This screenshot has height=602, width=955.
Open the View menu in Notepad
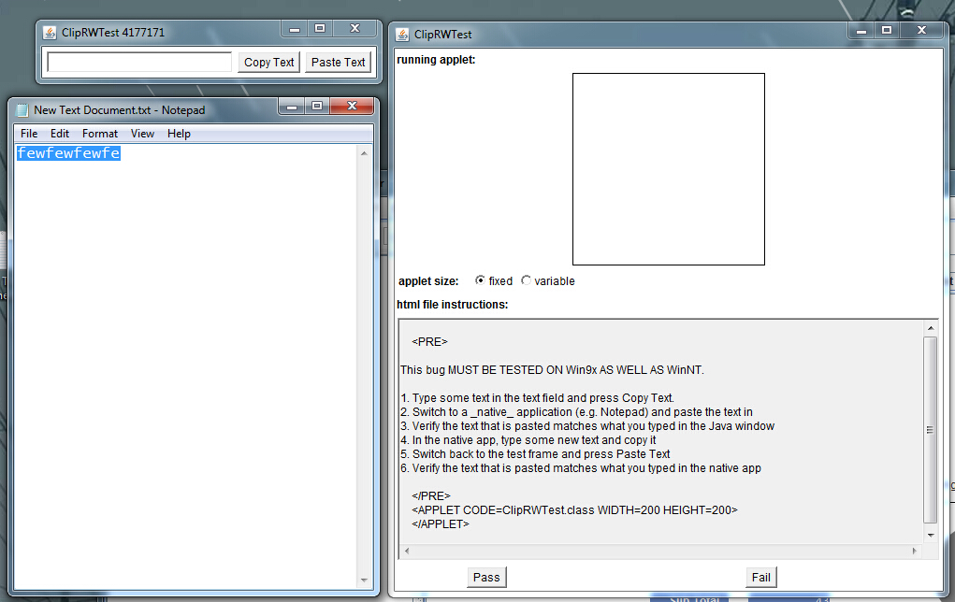142,134
